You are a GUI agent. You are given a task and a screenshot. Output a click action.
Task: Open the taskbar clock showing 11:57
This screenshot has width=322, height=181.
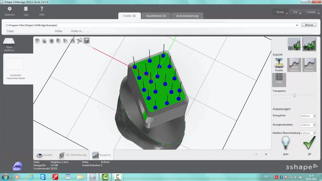pos(311,177)
